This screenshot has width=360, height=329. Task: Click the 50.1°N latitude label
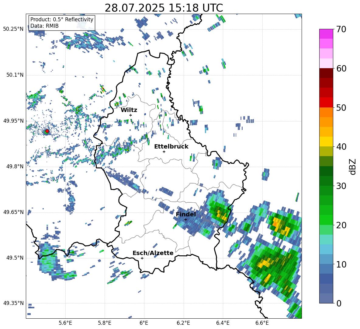pos(15,75)
